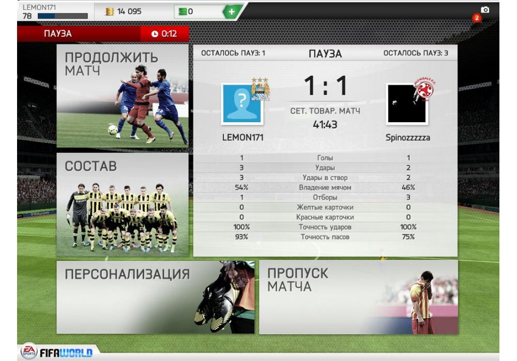Screen dimensions: 517x361
Task: Click the EA Sports FIFA World logo
Action: pyautogui.click(x=57, y=352)
